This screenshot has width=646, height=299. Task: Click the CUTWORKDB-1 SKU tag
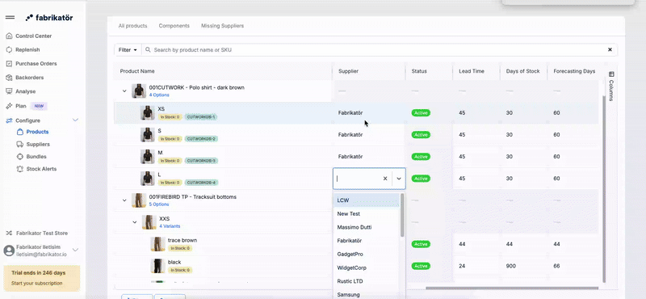[x=201, y=116]
